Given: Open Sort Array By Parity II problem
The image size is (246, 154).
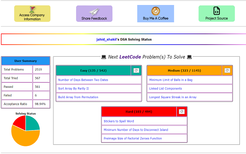Looking at the screenshot, I should [73, 89].
